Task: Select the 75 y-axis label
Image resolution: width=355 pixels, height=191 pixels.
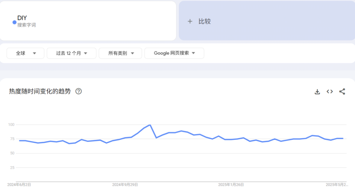Action: (12, 139)
